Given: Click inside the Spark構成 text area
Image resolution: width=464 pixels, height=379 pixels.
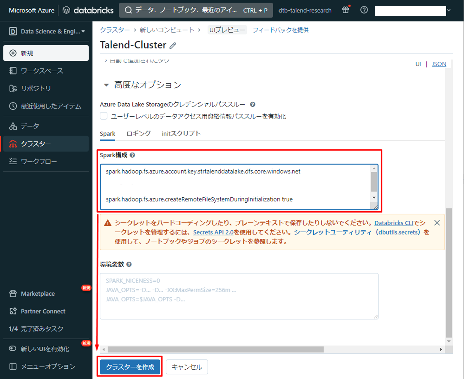Looking at the screenshot, I should click(x=235, y=187).
